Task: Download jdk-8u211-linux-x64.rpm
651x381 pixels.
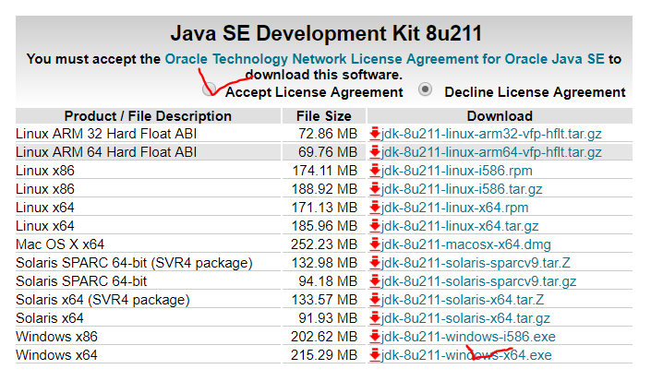Action: click(455, 208)
